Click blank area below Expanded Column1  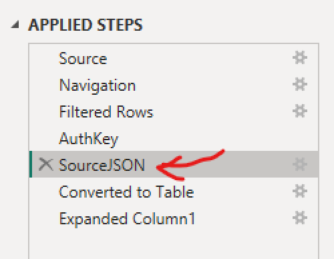point(174,245)
